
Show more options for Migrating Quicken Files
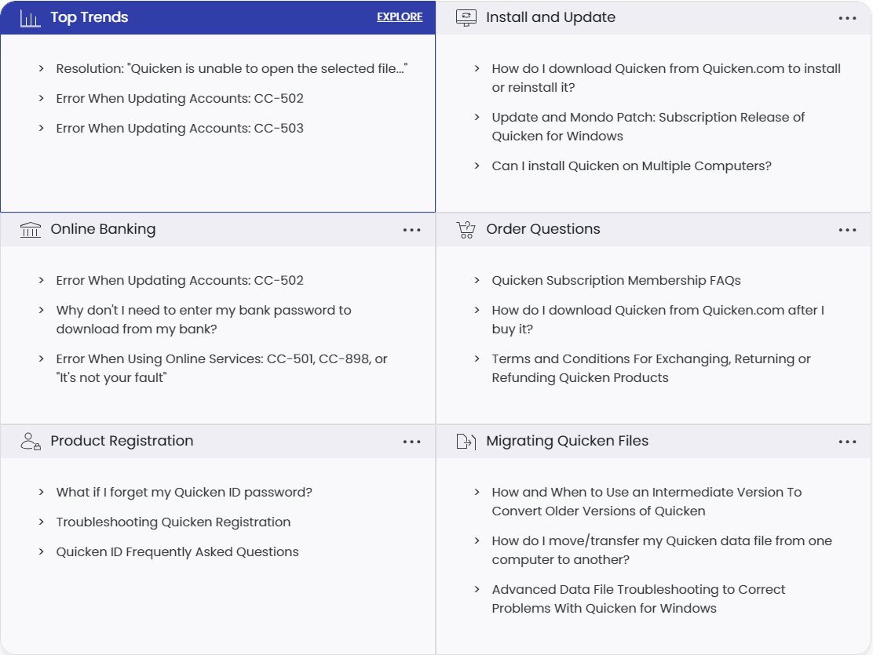(847, 442)
